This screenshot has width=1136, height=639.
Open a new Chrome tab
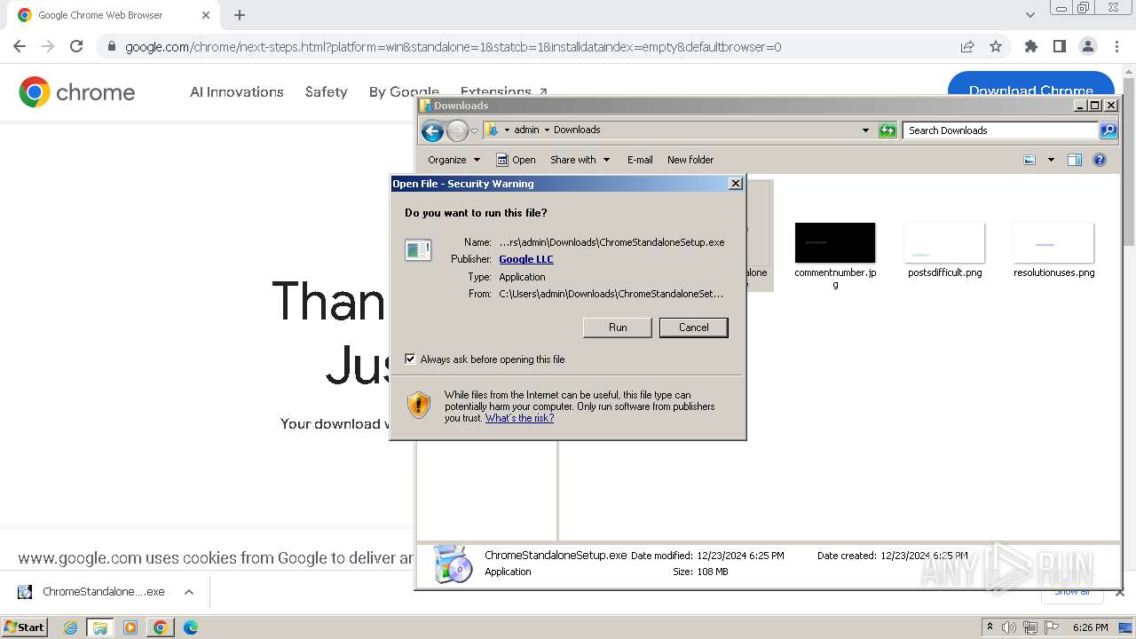(x=240, y=15)
